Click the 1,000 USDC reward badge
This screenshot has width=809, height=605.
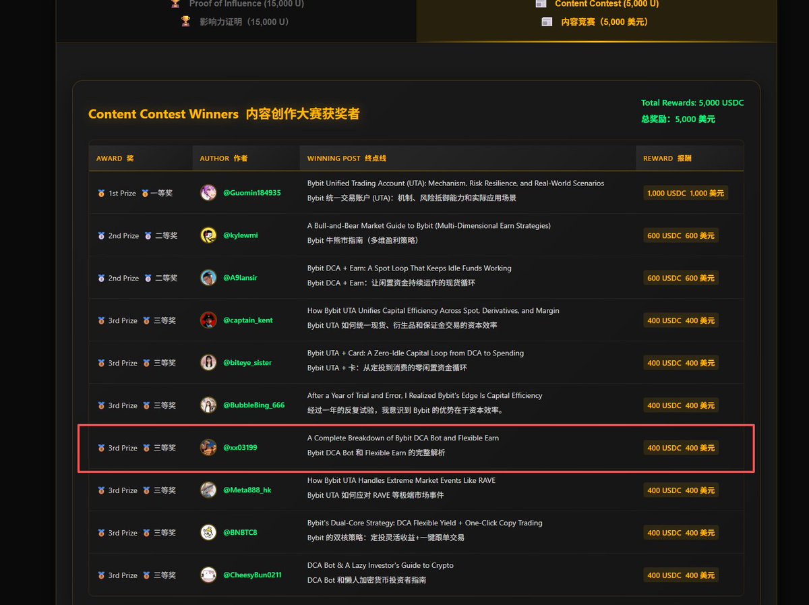coord(686,193)
